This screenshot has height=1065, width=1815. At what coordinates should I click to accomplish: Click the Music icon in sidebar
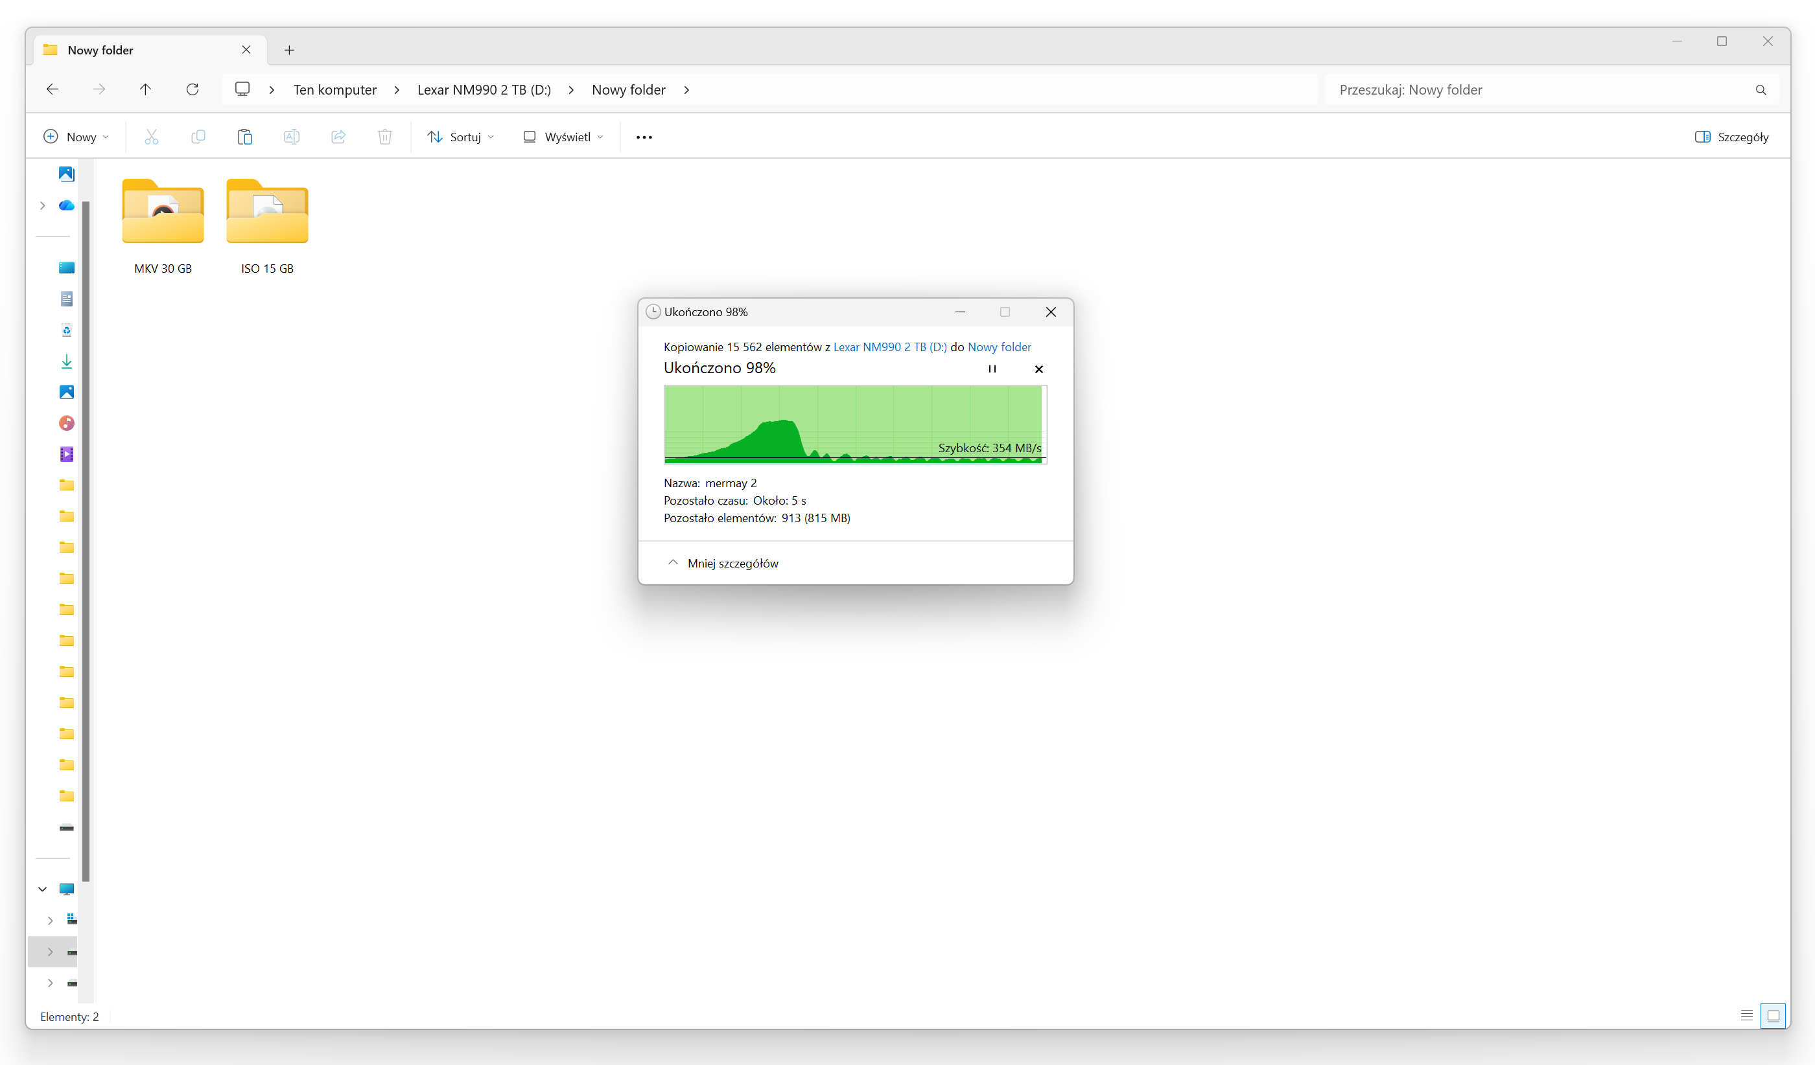pos(66,423)
